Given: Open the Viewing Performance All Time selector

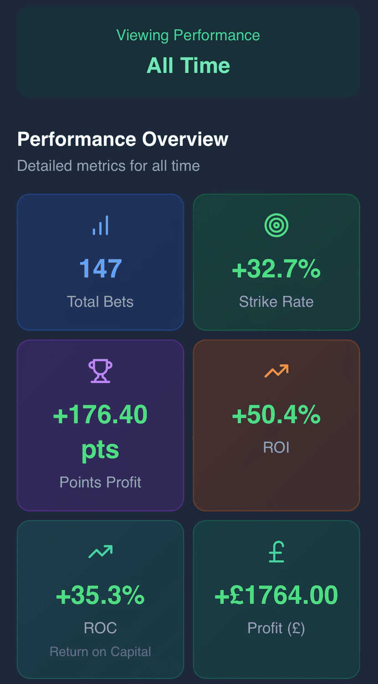Looking at the screenshot, I should point(189,52).
